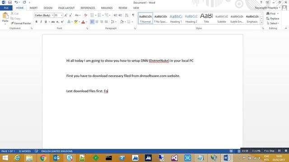Open the font size 11 dropdown

pyautogui.click(x=61, y=15)
